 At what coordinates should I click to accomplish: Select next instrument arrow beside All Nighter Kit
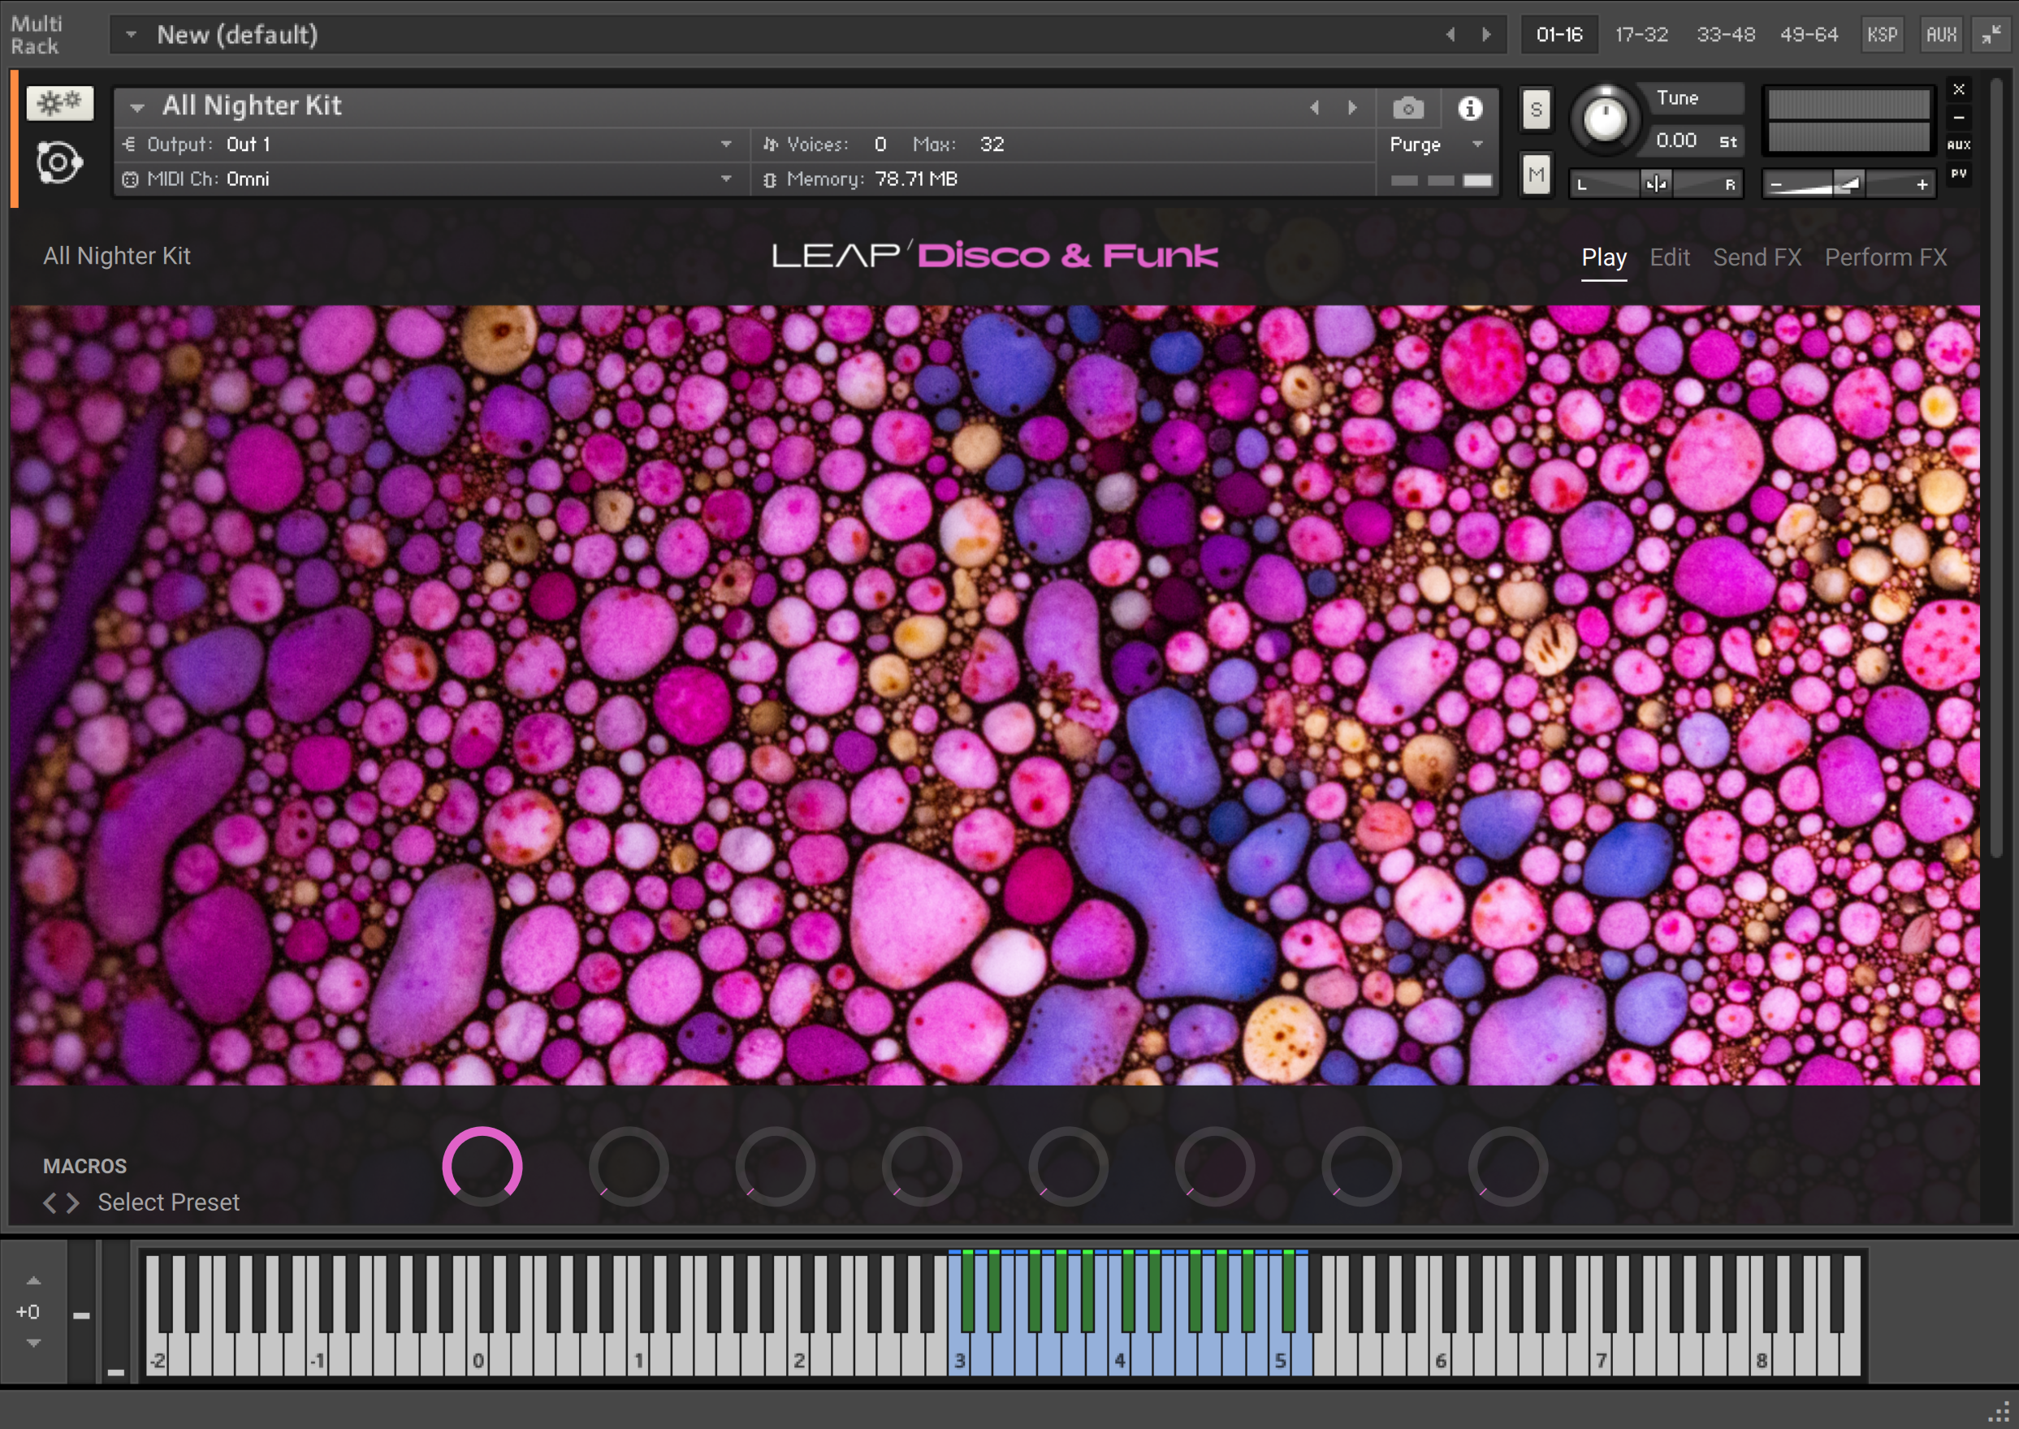point(1353,107)
